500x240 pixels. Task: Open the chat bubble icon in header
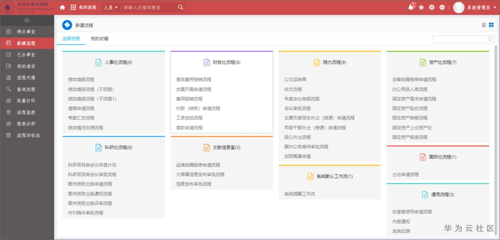coord(442,7)
